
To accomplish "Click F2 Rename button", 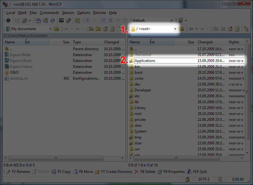I will [x=18, y=172].
